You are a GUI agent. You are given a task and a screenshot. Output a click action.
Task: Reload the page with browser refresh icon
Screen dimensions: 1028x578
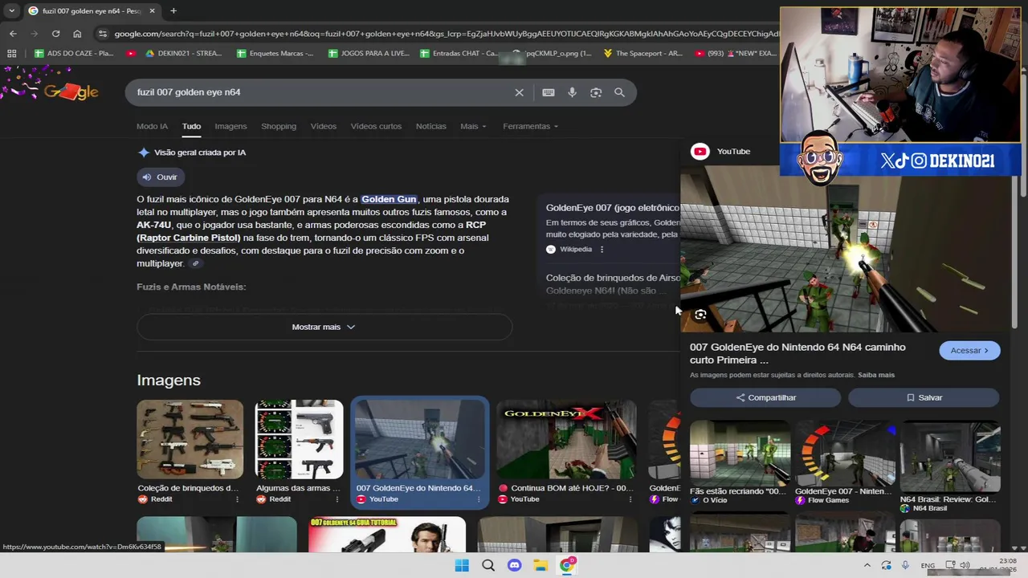[55, 34]
